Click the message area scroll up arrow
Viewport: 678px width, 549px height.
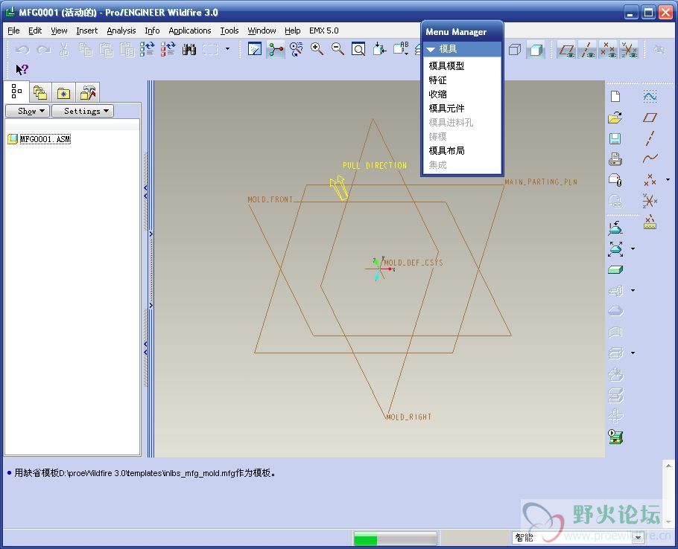coord(668,466)
